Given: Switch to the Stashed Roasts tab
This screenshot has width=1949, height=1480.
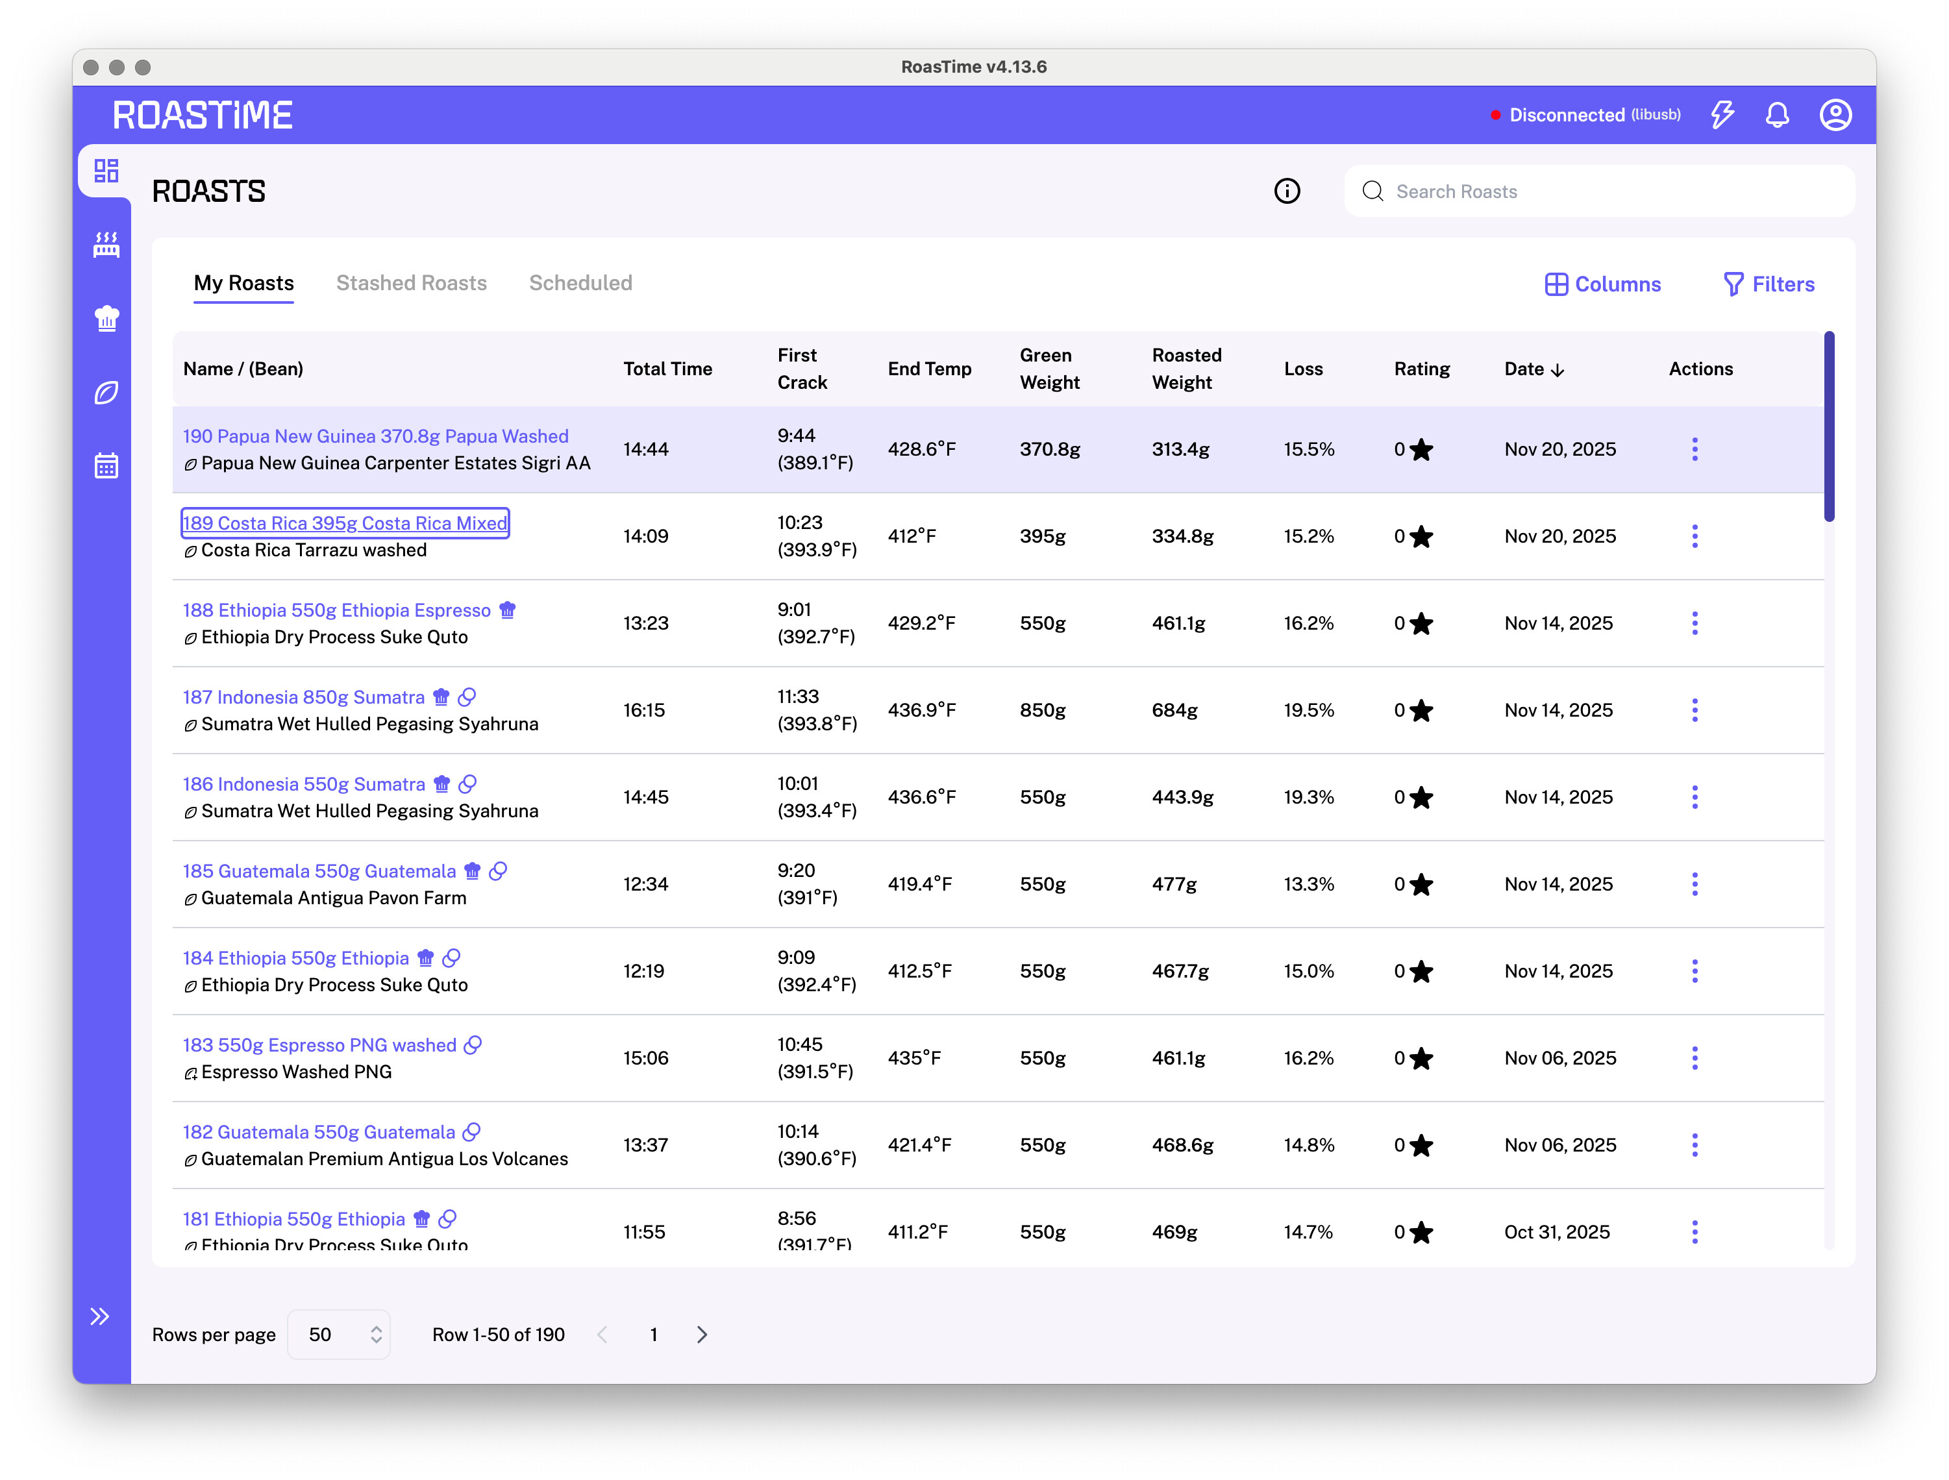Looking at the screenshot, I should coord(410,283).
